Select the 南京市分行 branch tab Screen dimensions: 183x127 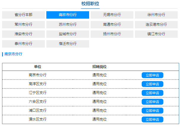68,15
